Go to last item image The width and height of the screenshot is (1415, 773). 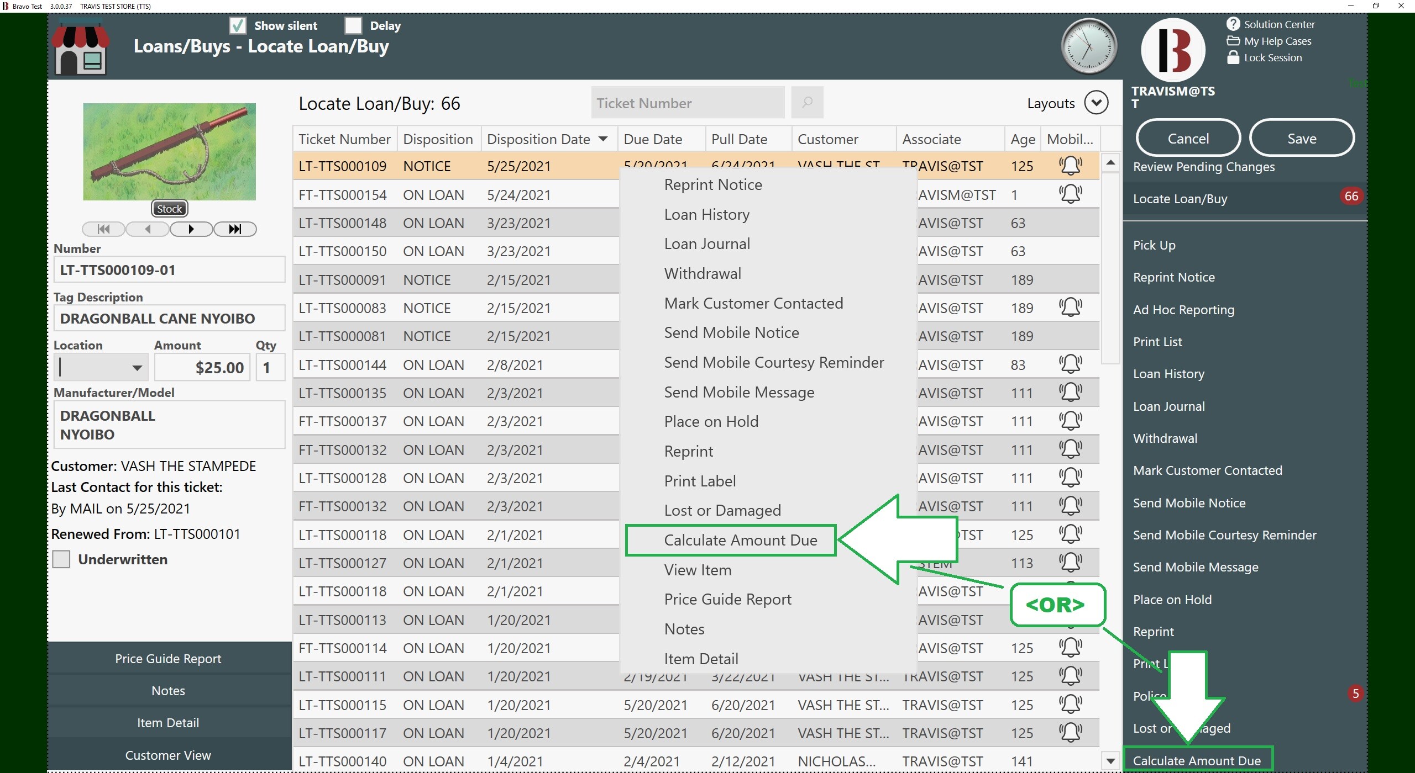pos(235,229)
